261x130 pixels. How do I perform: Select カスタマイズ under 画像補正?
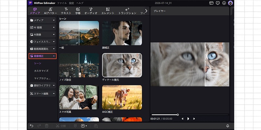coord(41,71)
